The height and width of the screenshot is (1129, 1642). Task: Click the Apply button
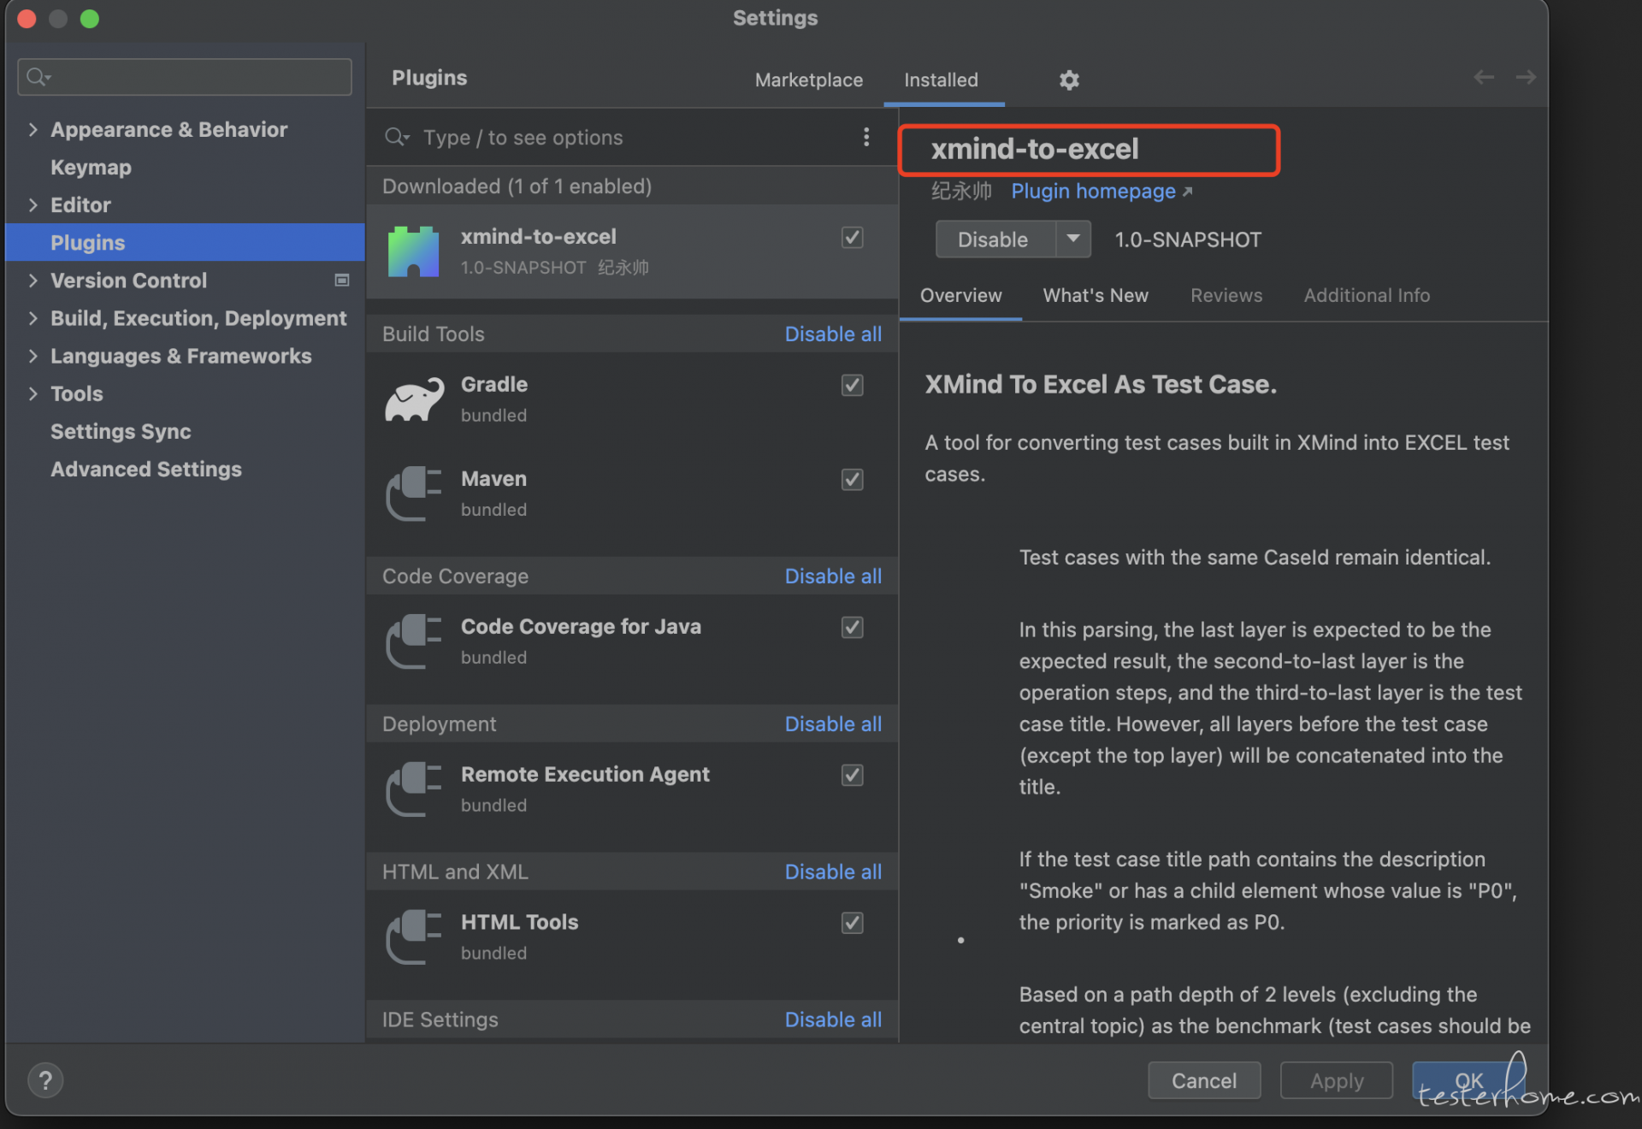pyautogui.click(x=1337, y=1080)
